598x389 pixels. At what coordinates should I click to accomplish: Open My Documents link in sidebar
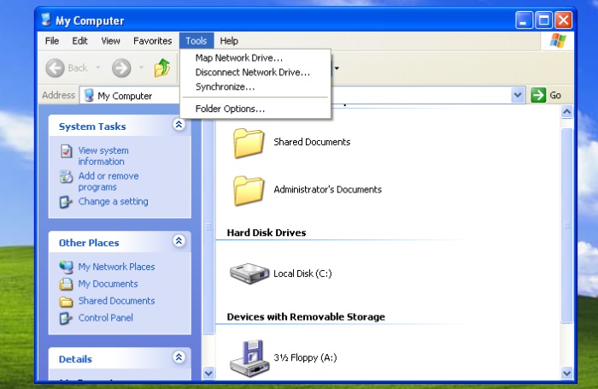(x=108, y=284)
